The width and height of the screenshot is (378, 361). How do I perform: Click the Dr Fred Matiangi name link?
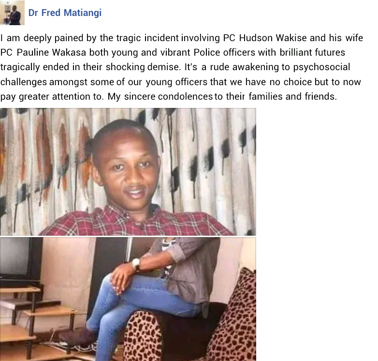[x=65, y=13]
